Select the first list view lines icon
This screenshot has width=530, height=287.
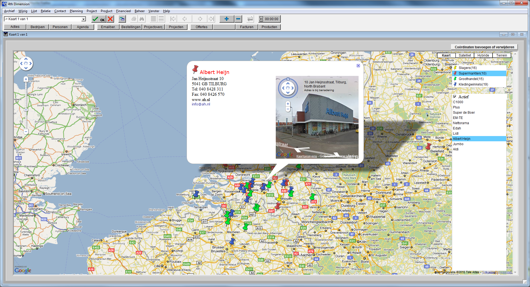(153, 19)
